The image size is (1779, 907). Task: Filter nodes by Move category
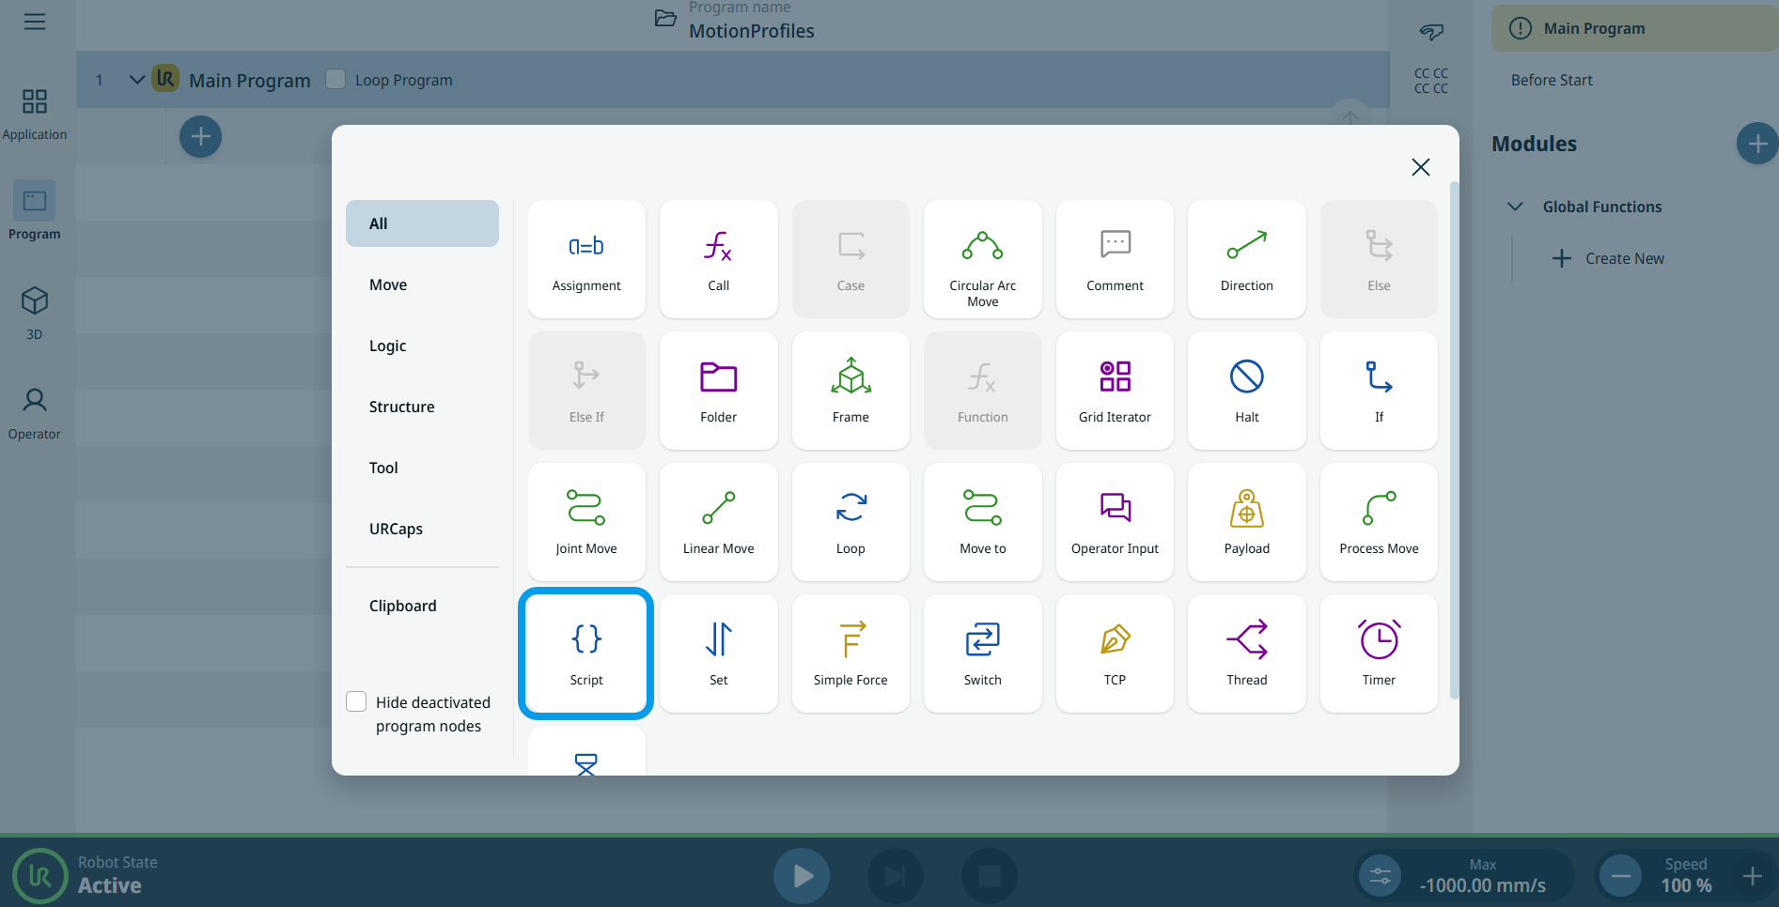388,284
